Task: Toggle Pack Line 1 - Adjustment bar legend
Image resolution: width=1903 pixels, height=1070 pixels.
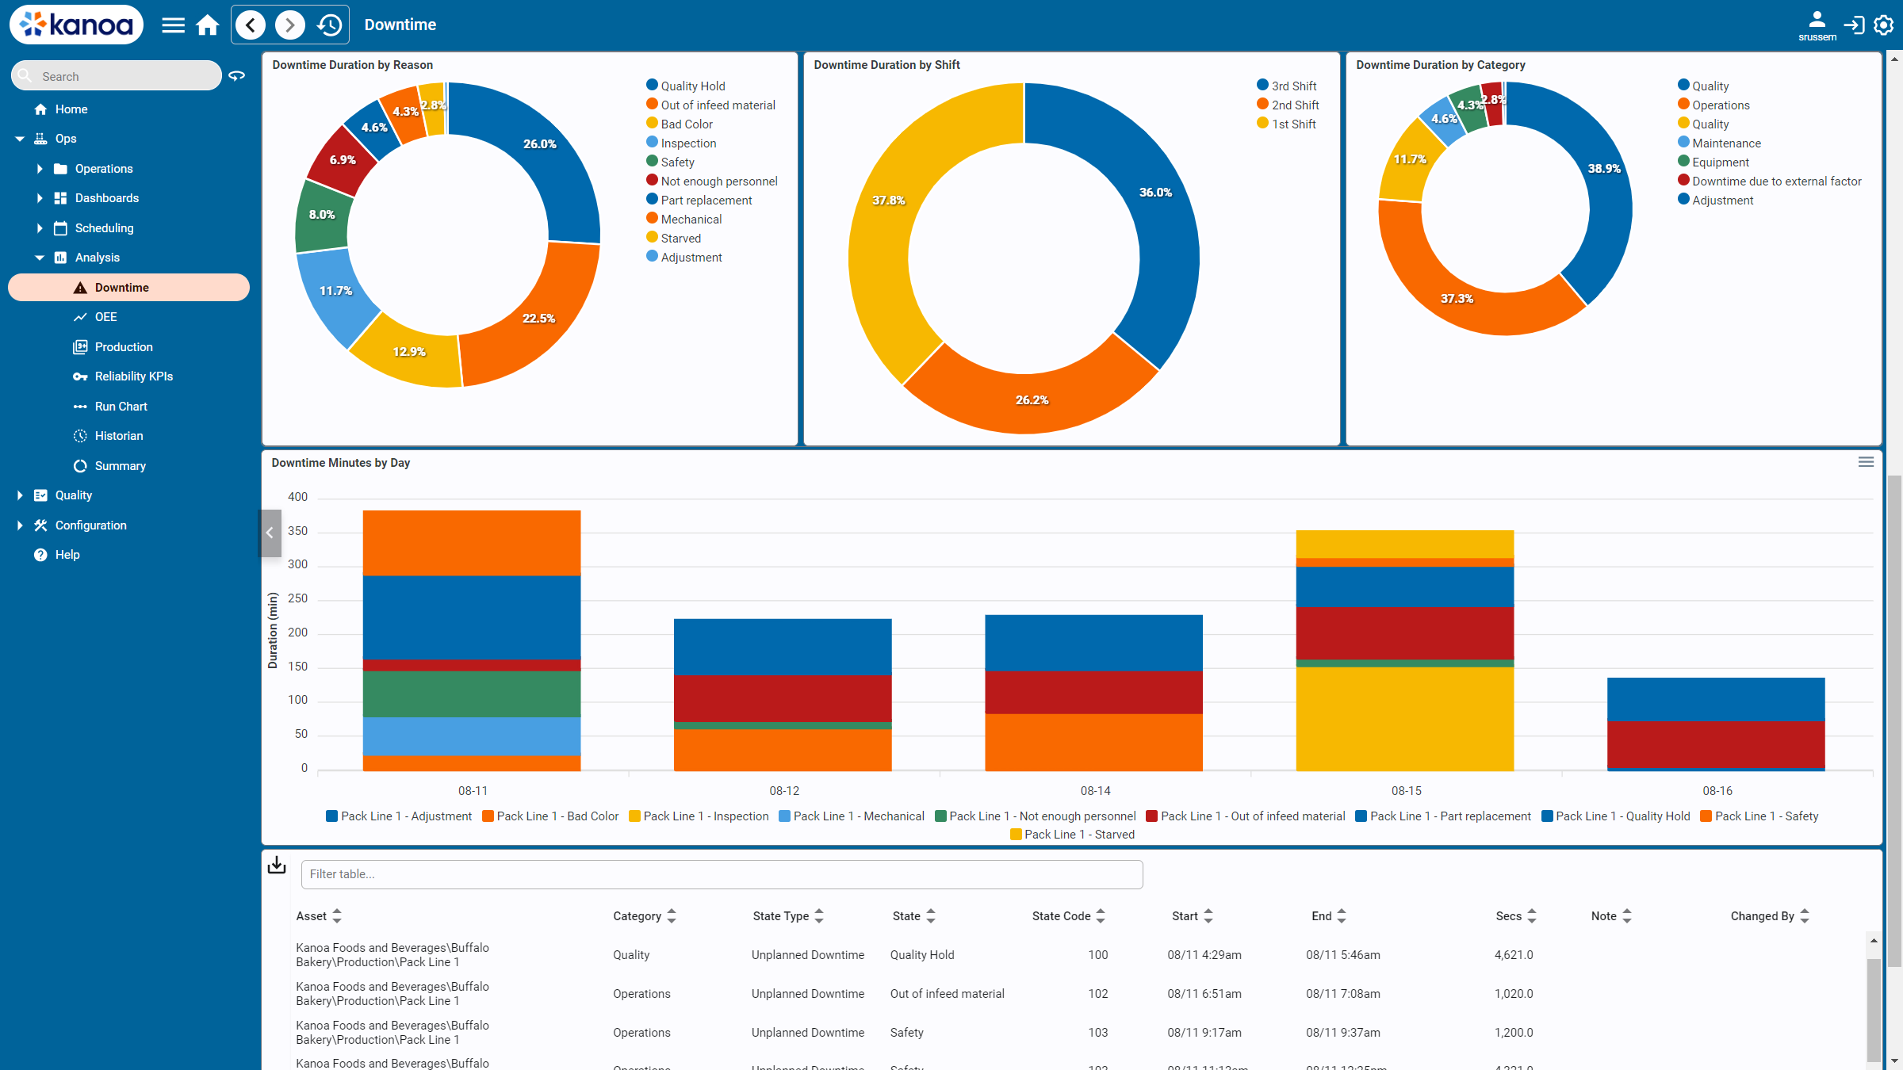Action: tap(399, 816)
